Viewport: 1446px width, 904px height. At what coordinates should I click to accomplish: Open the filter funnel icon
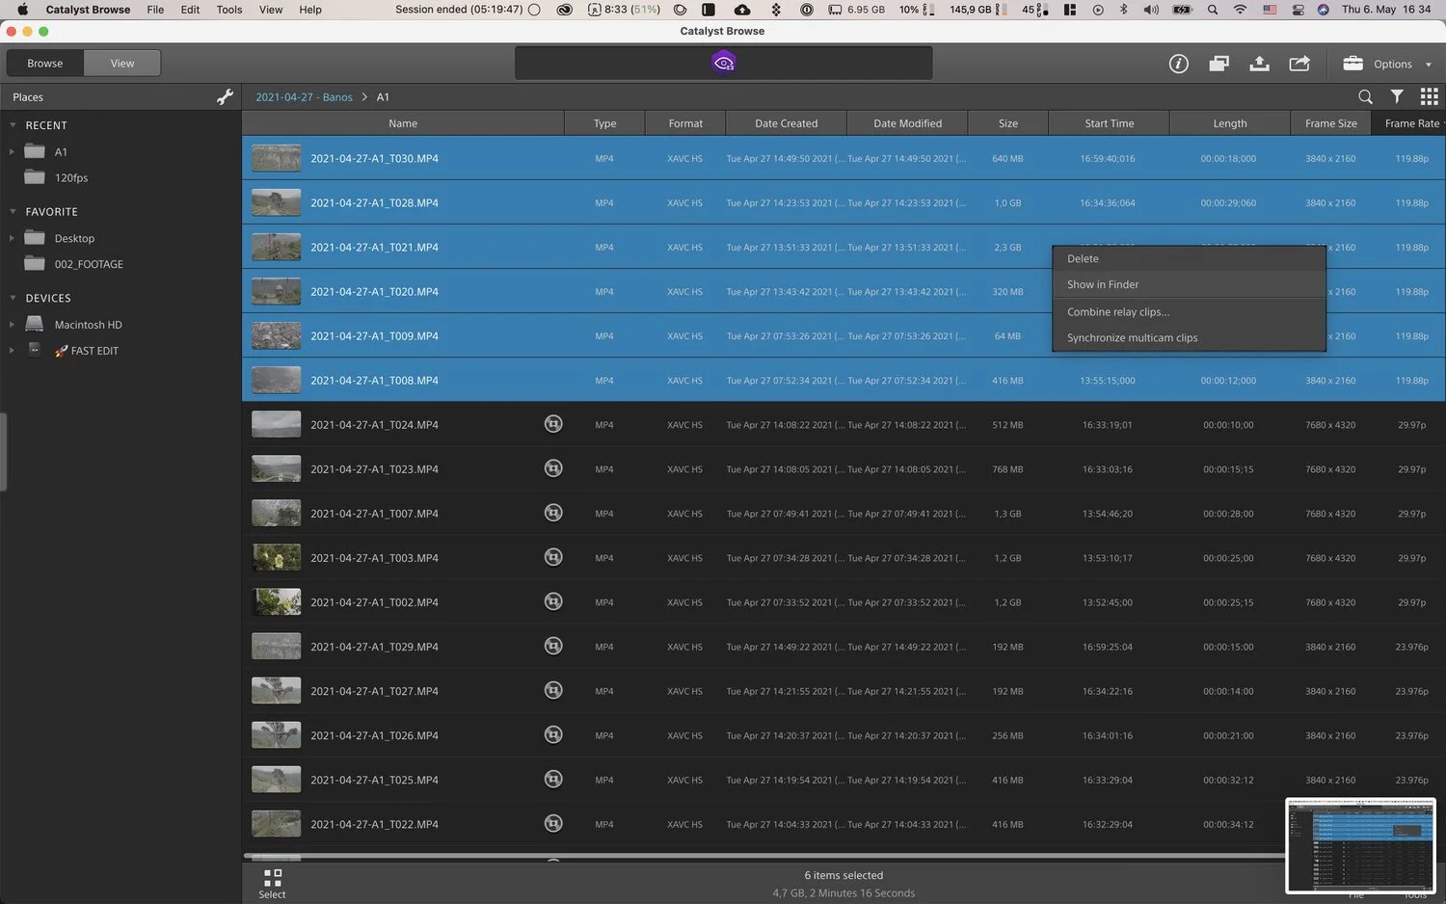click(x=1397, y=96)
